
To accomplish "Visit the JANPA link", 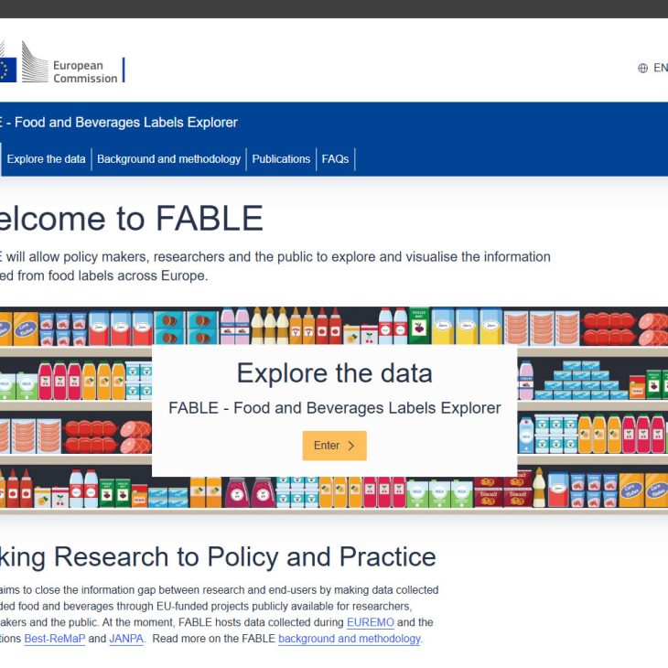I will (x=127, y=639).
